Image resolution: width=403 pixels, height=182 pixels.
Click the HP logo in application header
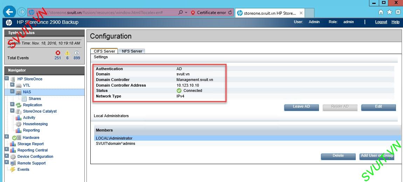(9, 22)
